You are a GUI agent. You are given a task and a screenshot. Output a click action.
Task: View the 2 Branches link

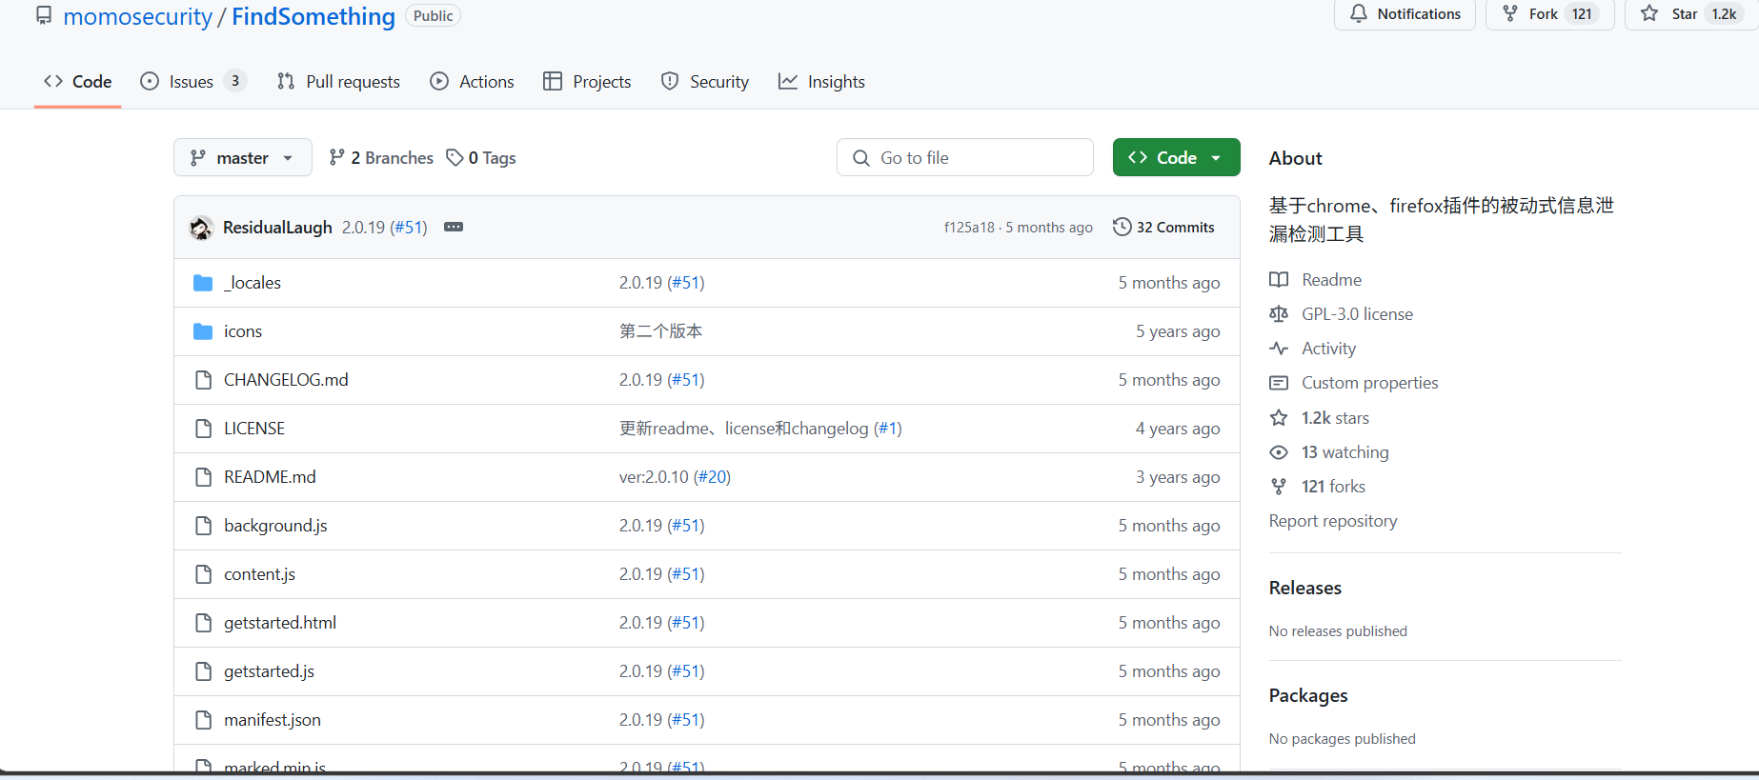click(x=381, y=158)
